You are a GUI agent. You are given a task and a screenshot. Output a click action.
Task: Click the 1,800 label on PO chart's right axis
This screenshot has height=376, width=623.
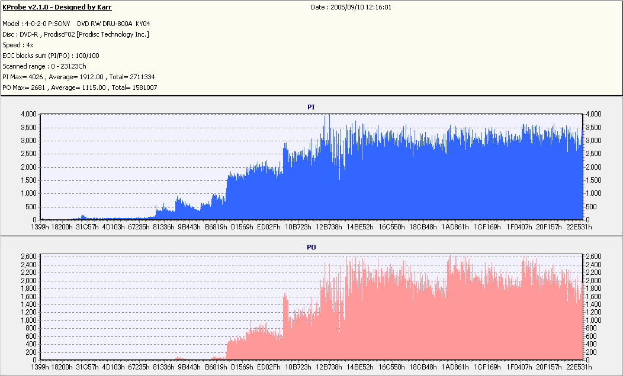coord(593,289)
